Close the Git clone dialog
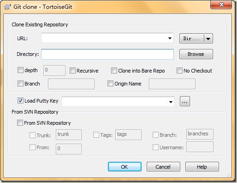This screenshot has height=183, width=237. (x=221, y=5)
